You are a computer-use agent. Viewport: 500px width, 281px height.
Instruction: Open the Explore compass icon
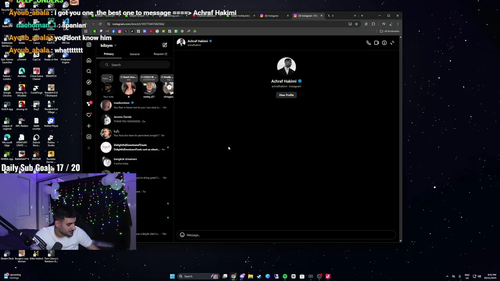click(89, 82)
